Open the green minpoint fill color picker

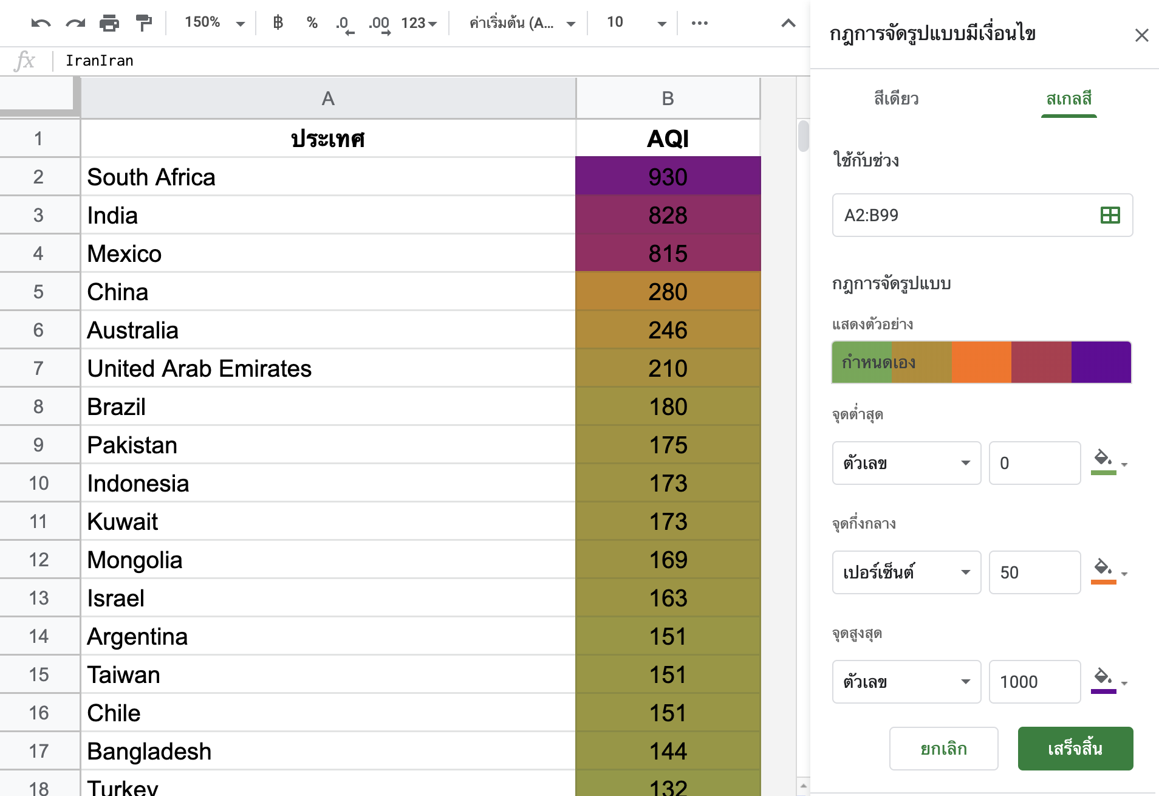click(1109, 462)
